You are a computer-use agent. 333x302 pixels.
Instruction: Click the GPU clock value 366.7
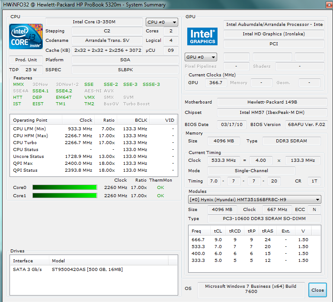216,83
